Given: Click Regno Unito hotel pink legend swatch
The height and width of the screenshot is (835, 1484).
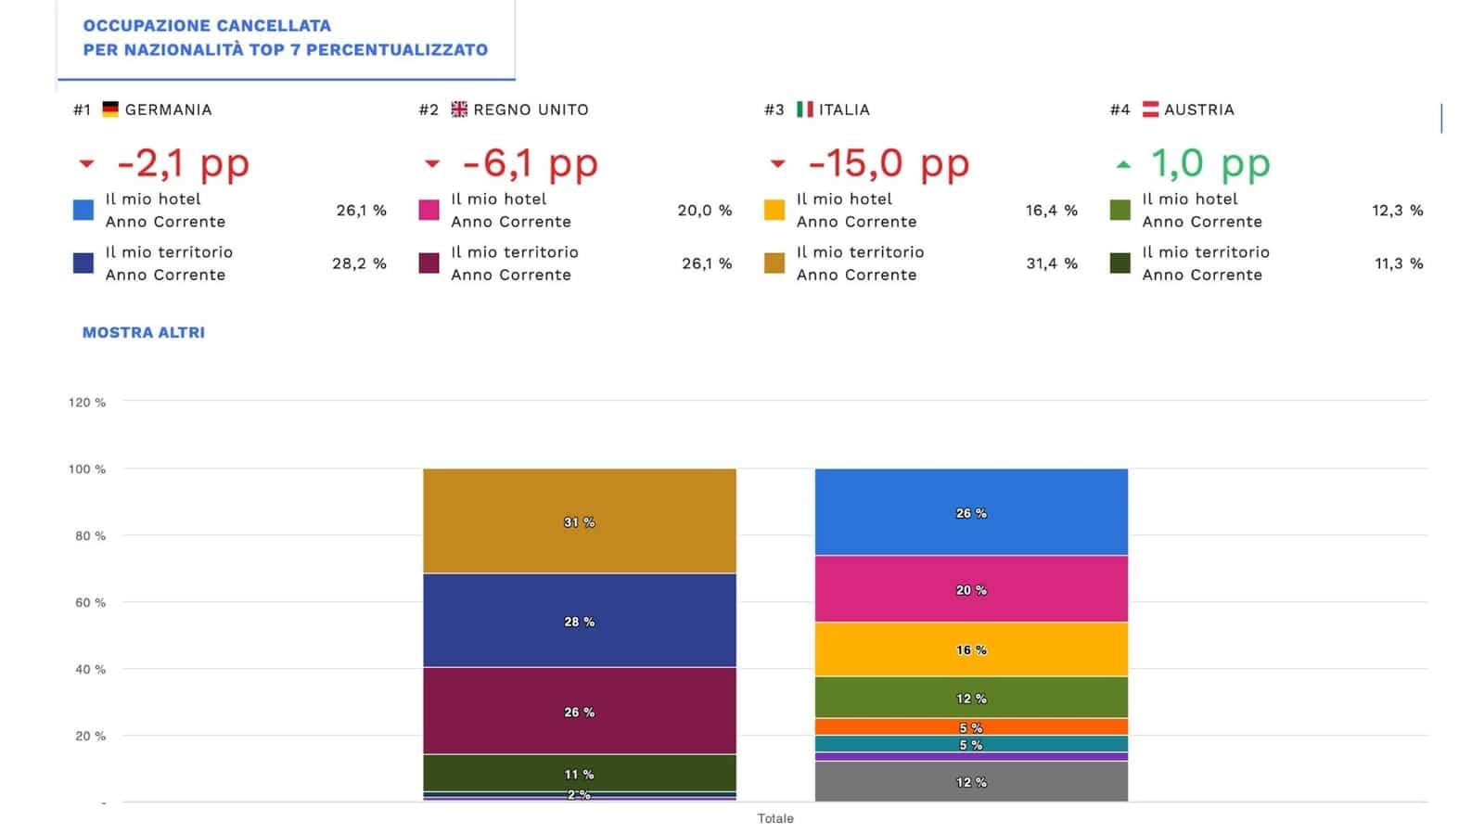Looking at the screenshot, I should pos(429,211).
